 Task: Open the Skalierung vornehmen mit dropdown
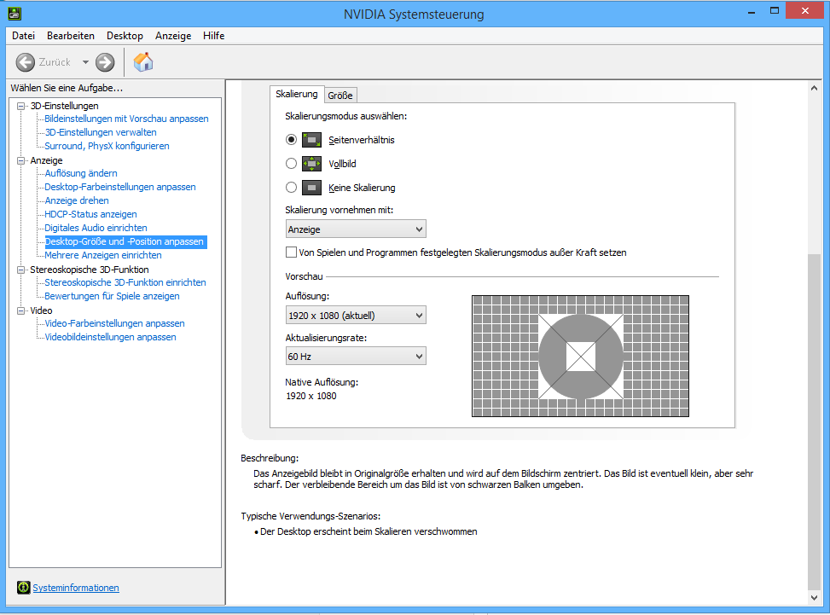pos(356,229)
